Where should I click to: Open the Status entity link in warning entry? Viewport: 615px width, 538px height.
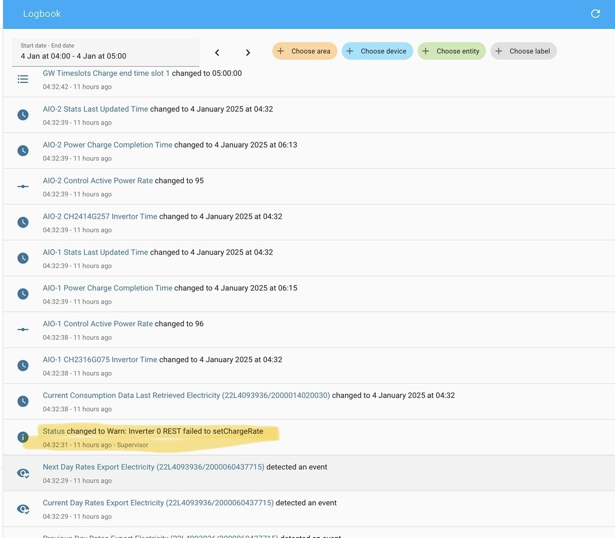54,431
